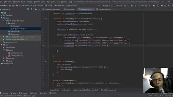Click the scroll-from-source target icon in Project panel

click(28, 9)
